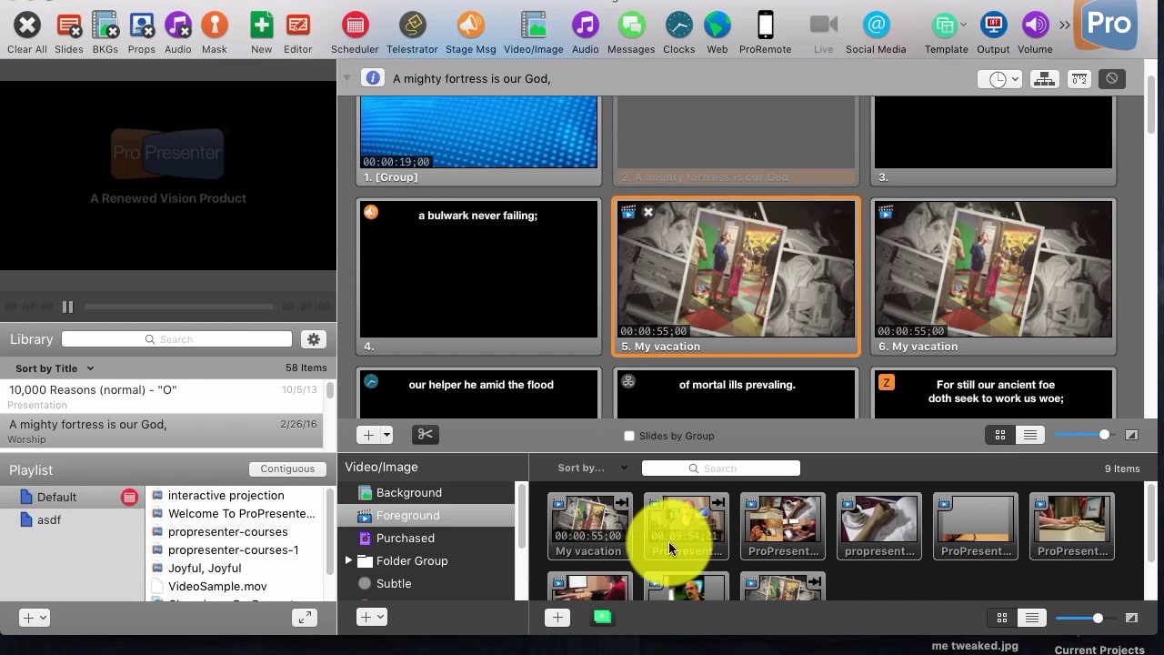Open the Messages panel

(x=631, y=33)
